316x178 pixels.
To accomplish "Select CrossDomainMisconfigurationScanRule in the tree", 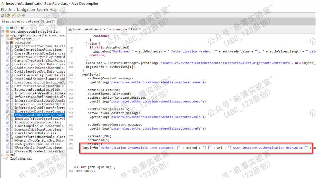I will point(40,79).
